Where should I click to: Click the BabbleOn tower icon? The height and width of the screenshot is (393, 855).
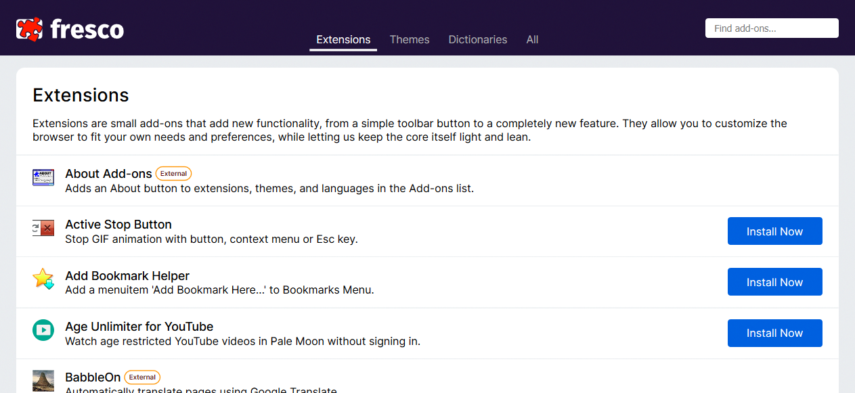point(43,381)
